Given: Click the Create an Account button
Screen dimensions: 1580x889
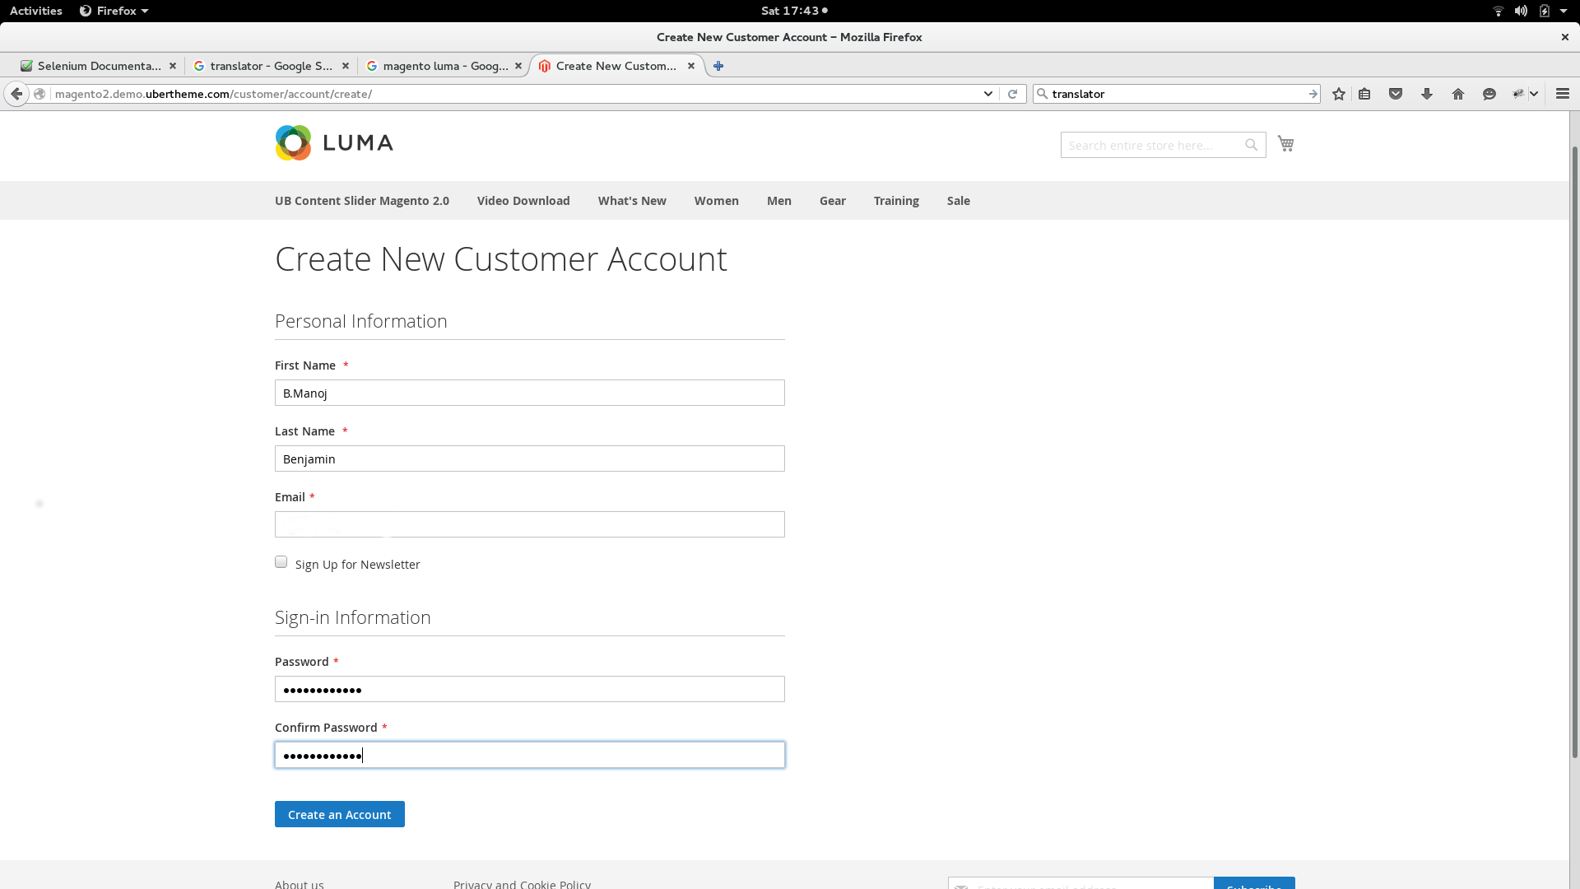Looking at the screenshot, I should tap(340, 814).
